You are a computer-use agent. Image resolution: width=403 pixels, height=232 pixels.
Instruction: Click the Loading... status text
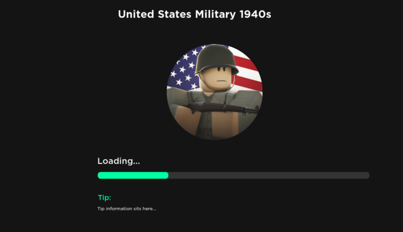pos(119,161)
